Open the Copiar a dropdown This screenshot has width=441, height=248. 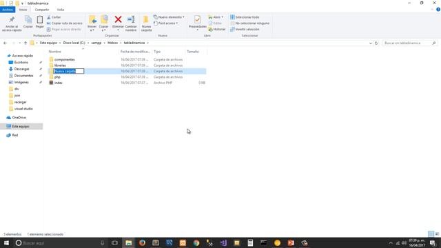click(x=104, y=23)
